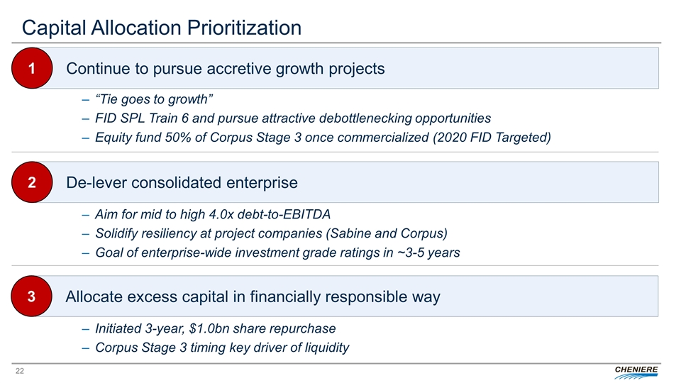Select the red circle numbered 2

point(31,182)
